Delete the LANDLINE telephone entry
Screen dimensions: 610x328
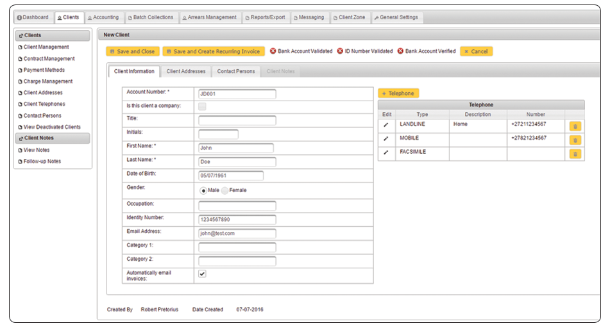click(x=575, y=126)
